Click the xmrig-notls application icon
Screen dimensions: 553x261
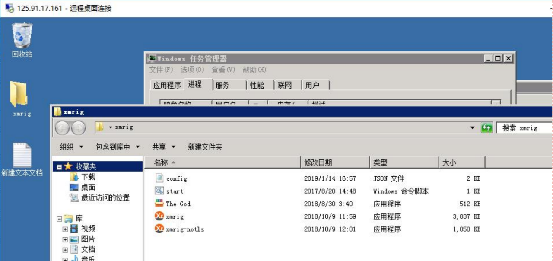159,229
